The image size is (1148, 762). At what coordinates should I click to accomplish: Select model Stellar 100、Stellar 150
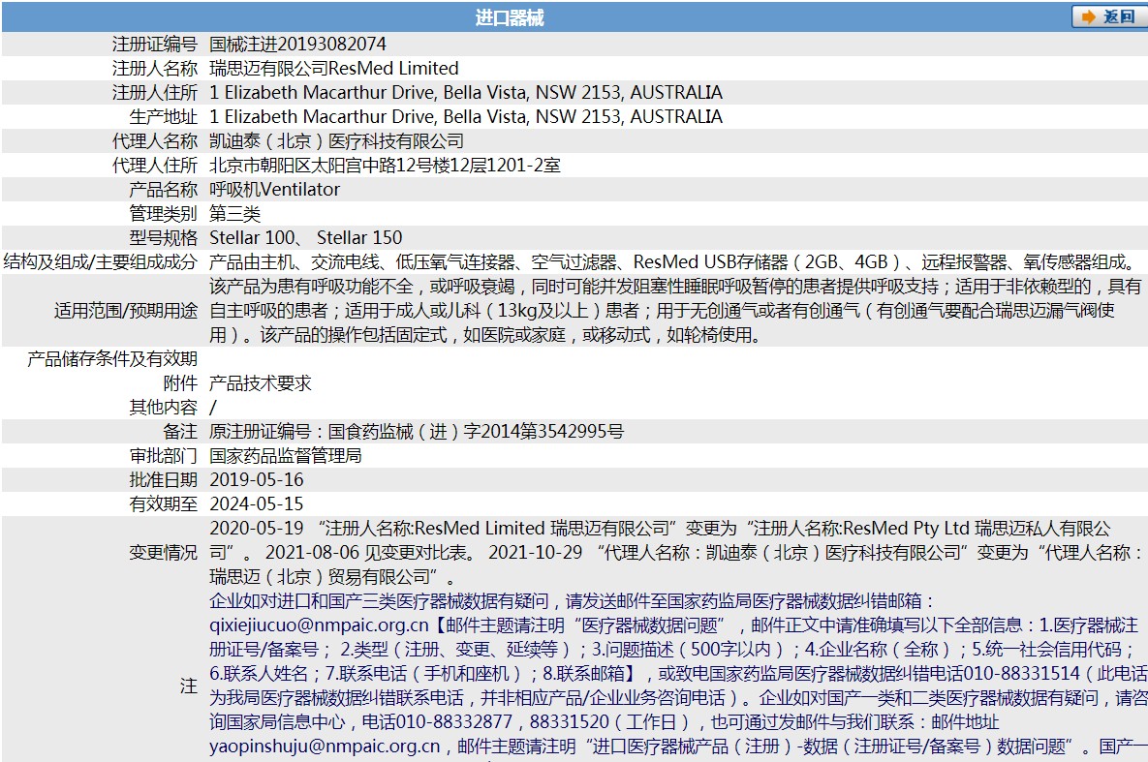[x=306, y=237]
